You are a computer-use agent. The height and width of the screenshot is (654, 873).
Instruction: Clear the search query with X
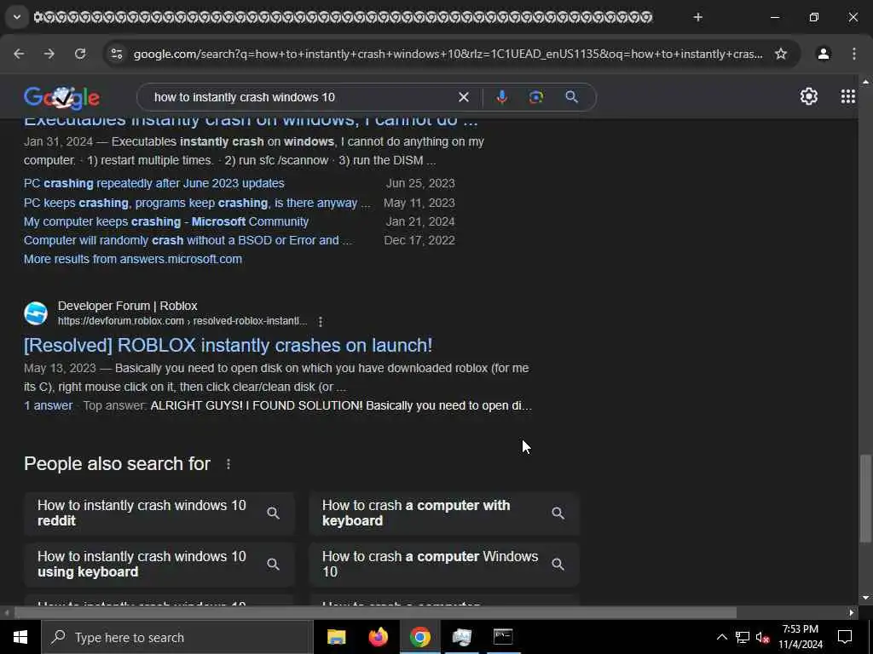click(463, 97)
